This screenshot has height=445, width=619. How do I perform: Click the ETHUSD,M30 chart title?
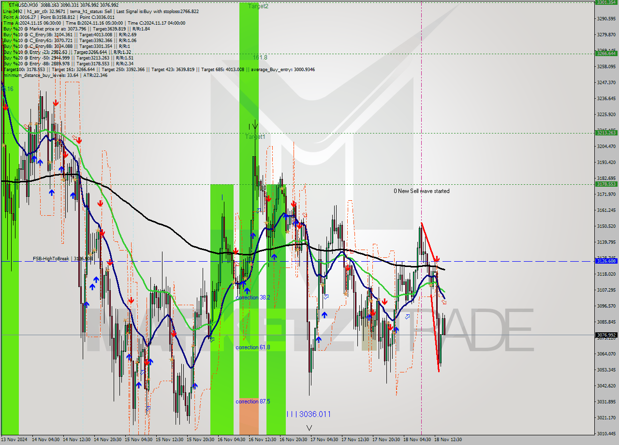pyautogui.click(x=23, y=5)
